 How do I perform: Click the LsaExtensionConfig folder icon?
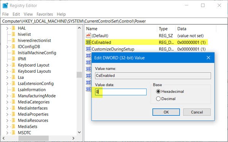(x=14, y=83)
